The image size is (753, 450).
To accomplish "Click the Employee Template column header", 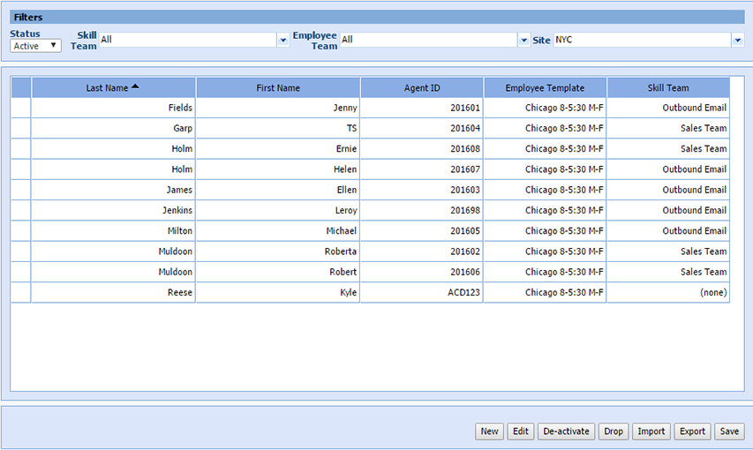I will click(545, 88).
